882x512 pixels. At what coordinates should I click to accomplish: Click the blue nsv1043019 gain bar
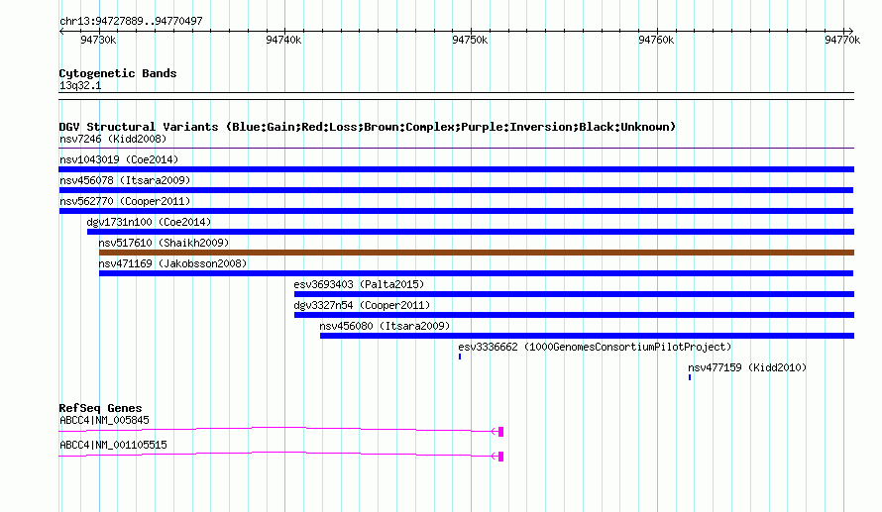[456, 169]
